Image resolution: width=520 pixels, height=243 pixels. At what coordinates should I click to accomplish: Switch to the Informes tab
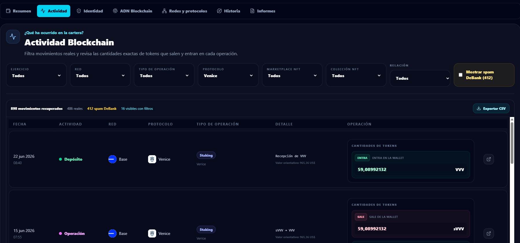coord(263,11)
